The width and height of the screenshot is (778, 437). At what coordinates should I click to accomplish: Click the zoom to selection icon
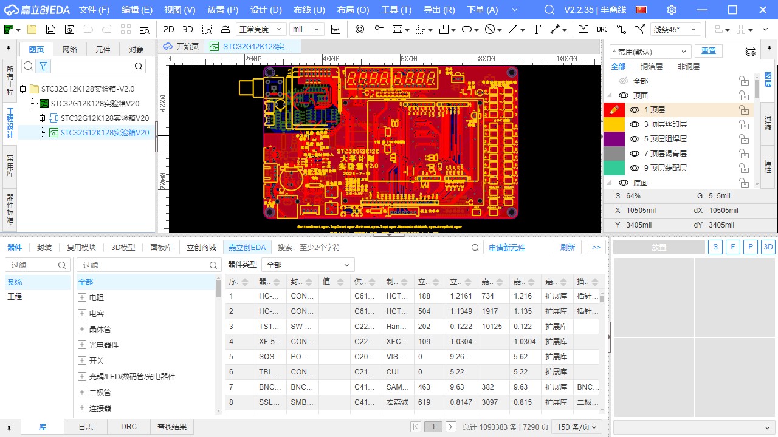pyautogui.click(x=207, y=29)
